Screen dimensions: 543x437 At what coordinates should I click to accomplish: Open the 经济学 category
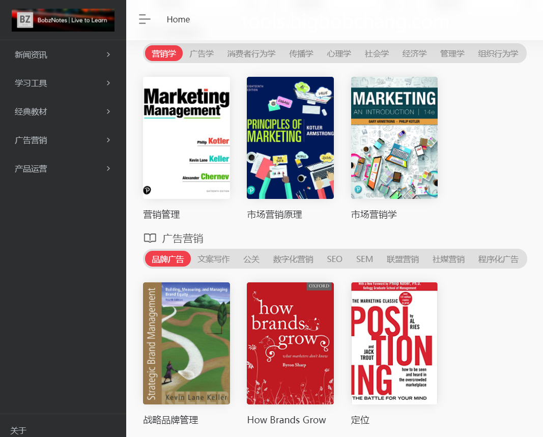[x=414, y=53]
